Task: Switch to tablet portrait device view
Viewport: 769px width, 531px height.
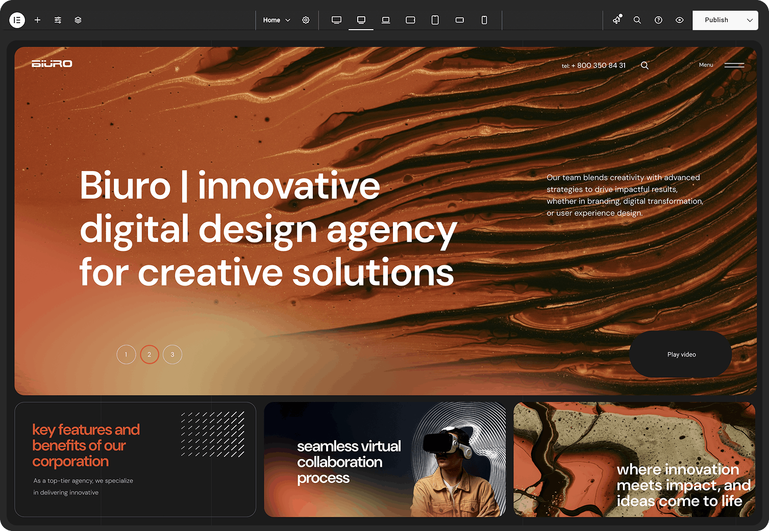Action: (435, 20)
